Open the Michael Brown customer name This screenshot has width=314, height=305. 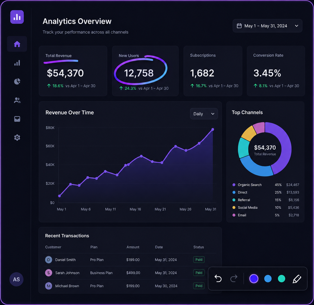coord(67,286)
